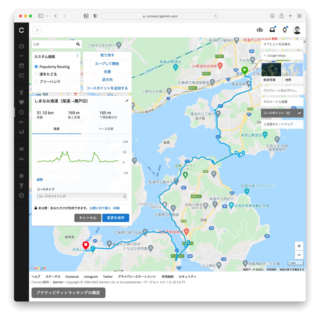
Task: Click the search magnifier icon
Action: coord(78,44)
